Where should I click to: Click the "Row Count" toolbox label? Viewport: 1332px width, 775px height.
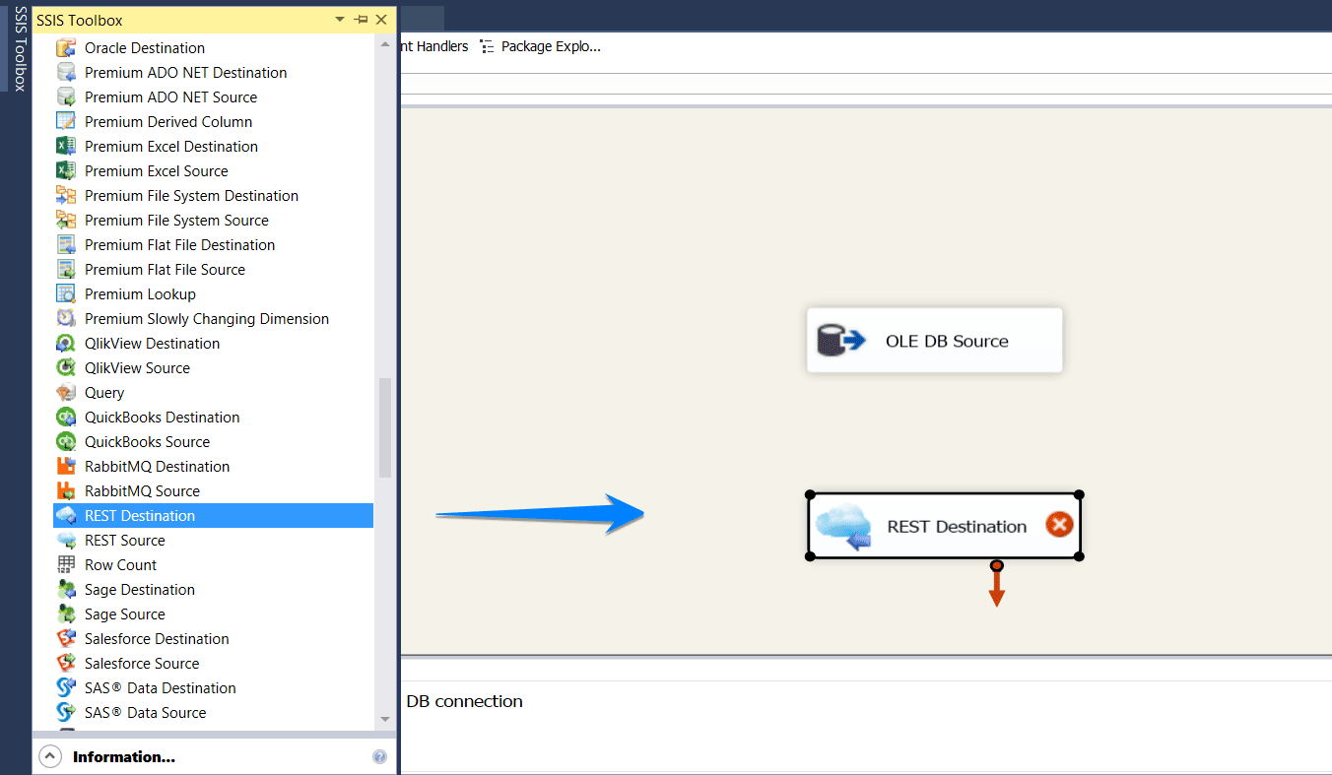(x=120, y=564)
